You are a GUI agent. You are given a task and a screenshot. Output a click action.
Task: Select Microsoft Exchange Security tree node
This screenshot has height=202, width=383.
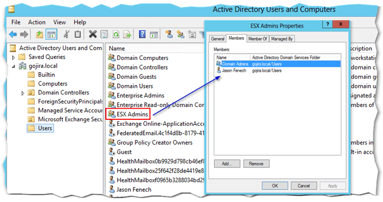pos(70,119)
